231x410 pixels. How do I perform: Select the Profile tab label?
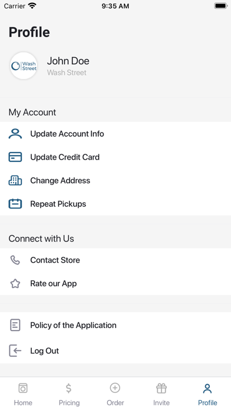[207, 403]
